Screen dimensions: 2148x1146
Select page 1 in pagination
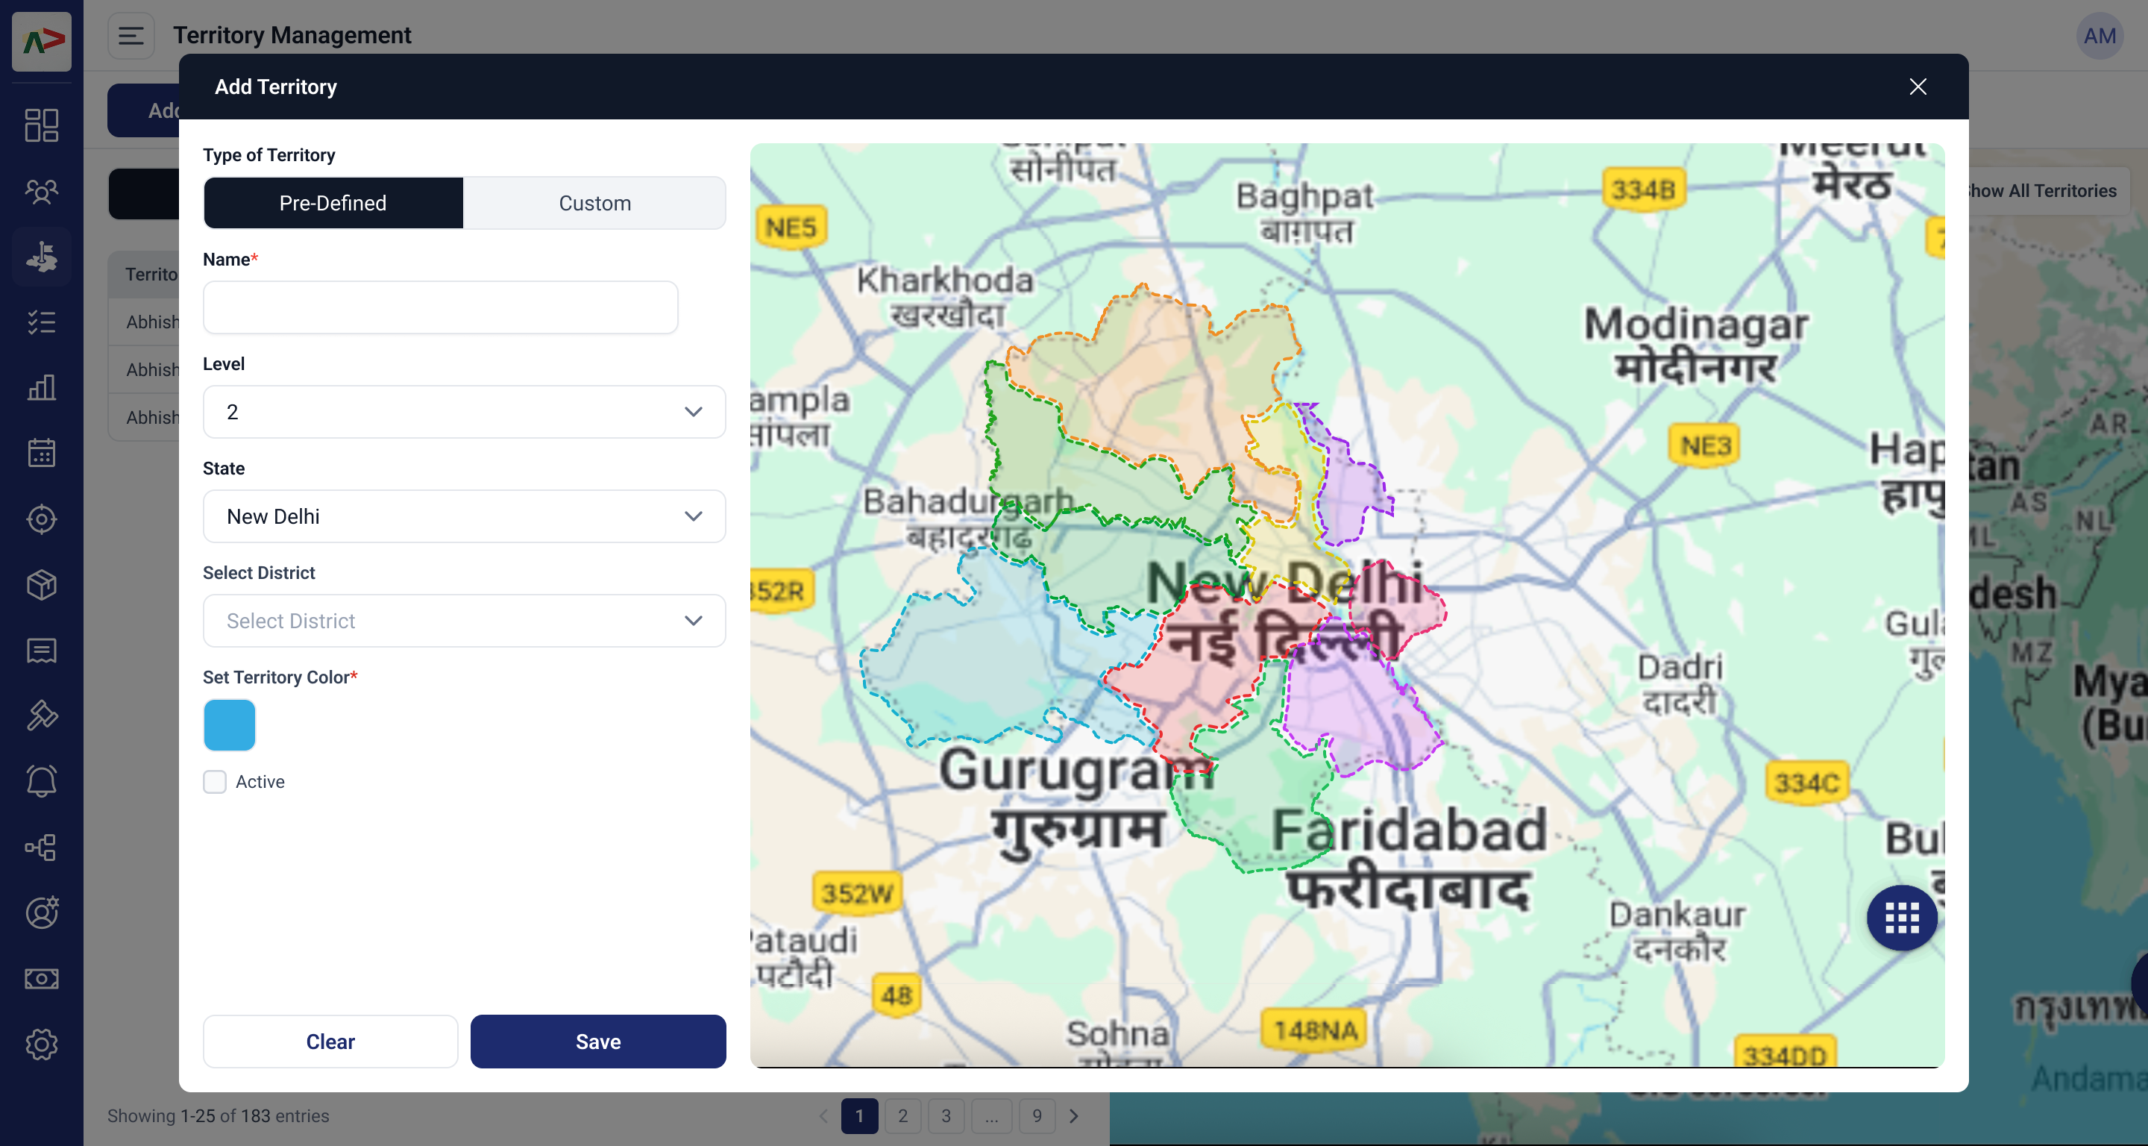(x=859, y=1116)
